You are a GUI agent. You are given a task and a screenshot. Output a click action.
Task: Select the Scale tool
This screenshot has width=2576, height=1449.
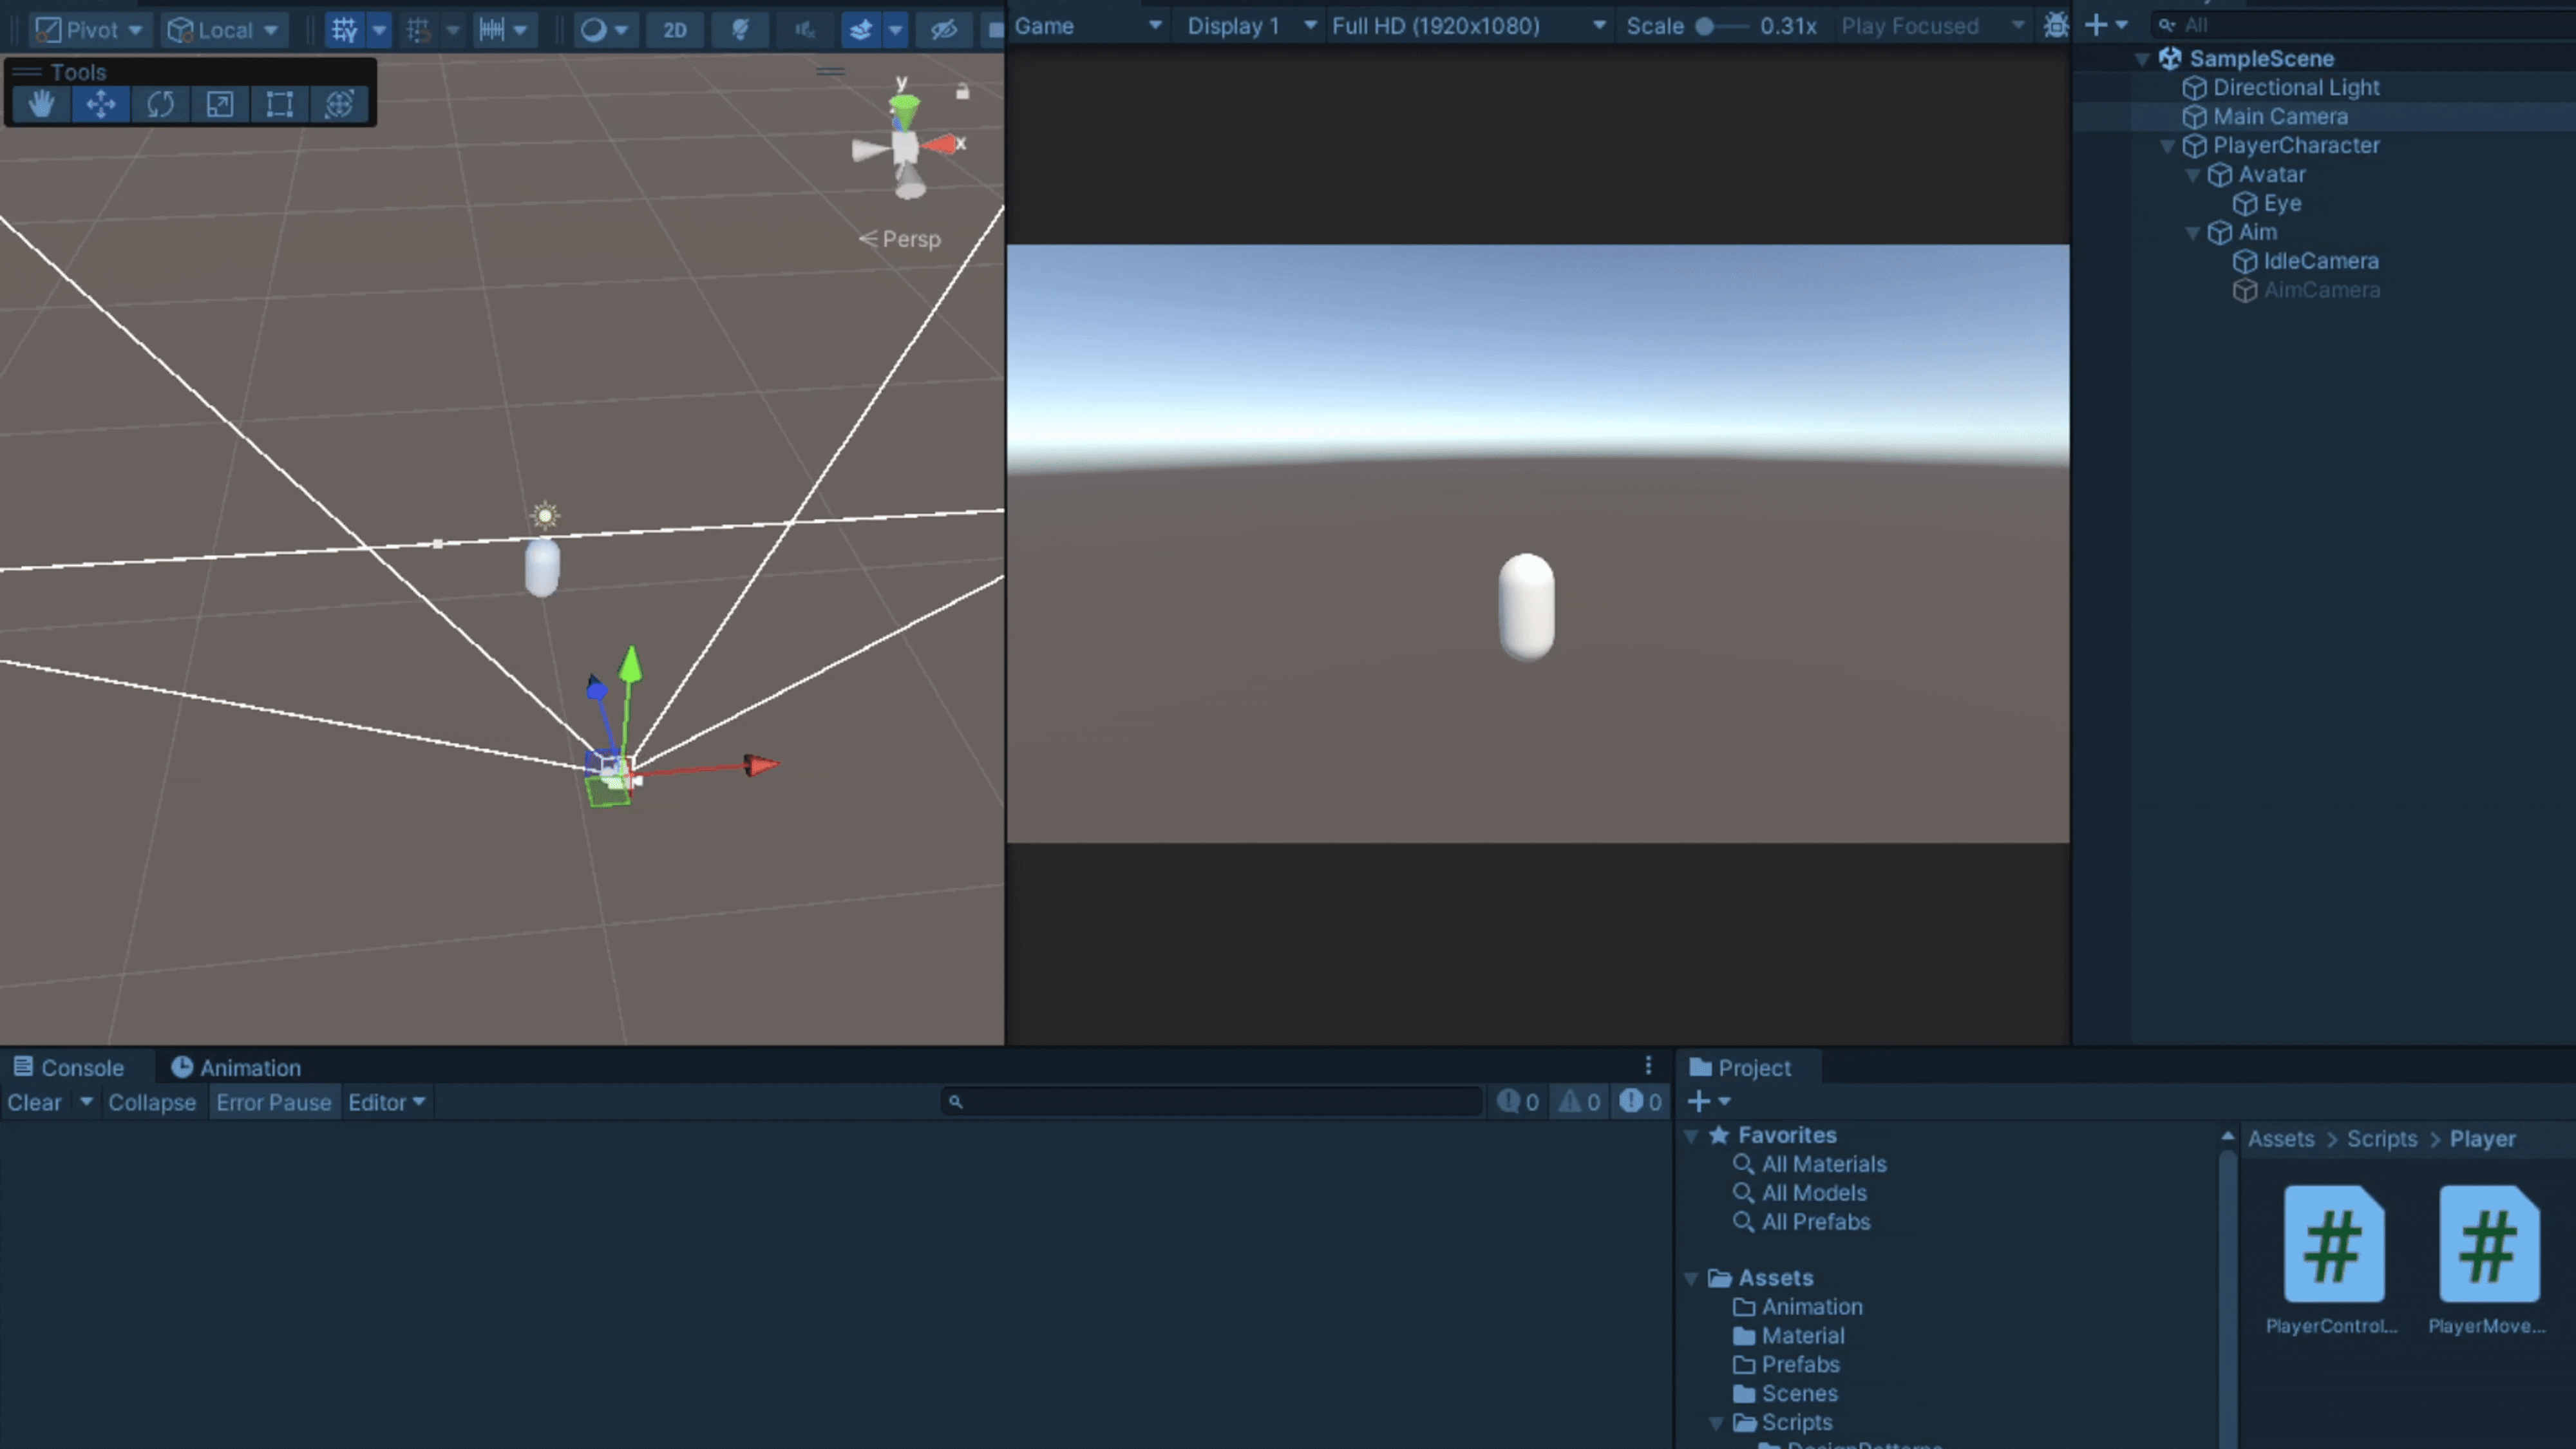(219, 104)
